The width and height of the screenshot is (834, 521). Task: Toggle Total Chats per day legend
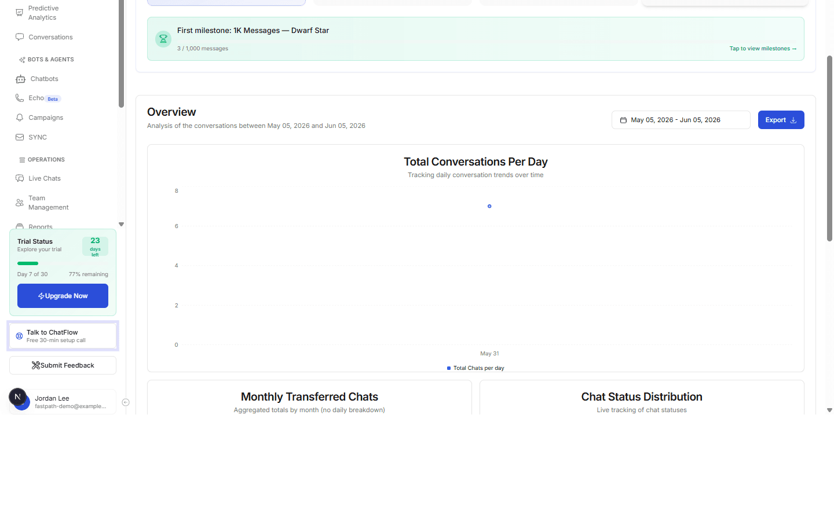[x=475, y=368]
